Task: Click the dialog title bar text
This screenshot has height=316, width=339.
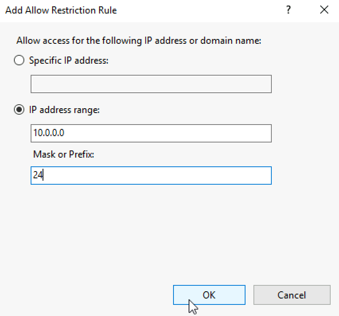Action: tap(61, 10)
